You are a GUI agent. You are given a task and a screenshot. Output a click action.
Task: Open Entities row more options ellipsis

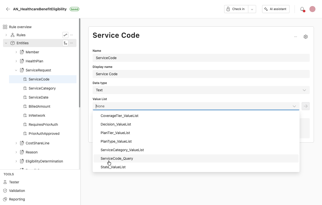pos(71,43)
